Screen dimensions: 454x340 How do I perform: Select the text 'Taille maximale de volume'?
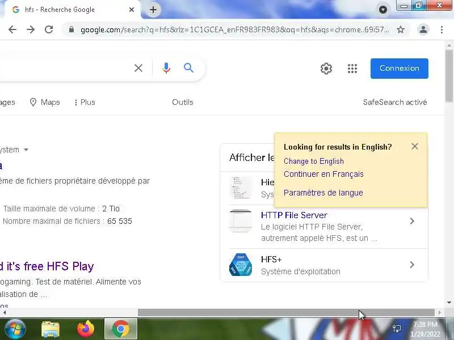coord(49,209)
